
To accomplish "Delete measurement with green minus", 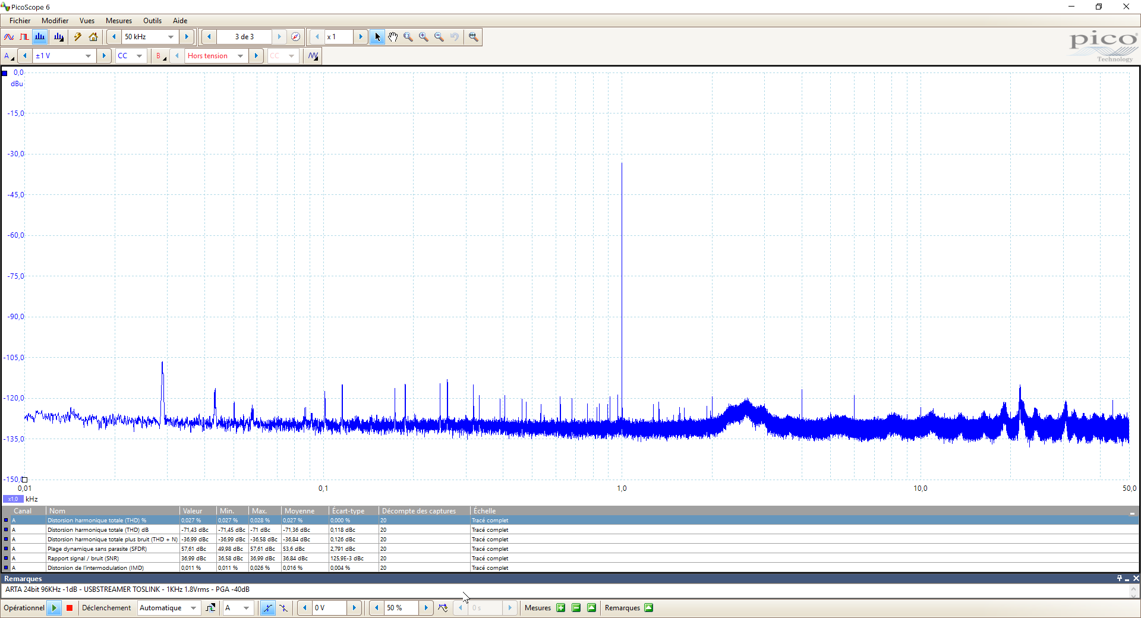I will point(576,608).
